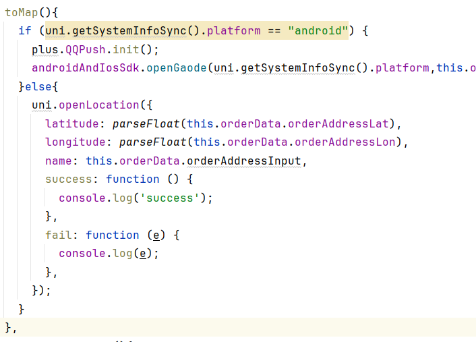Click the latitude property key
Image resolution: width=476 pixels, height=342 pixels.
click(x=72, y=124)
